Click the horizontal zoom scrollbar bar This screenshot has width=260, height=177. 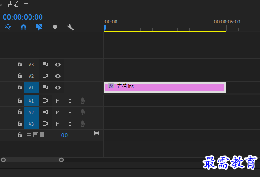[32, 160]
